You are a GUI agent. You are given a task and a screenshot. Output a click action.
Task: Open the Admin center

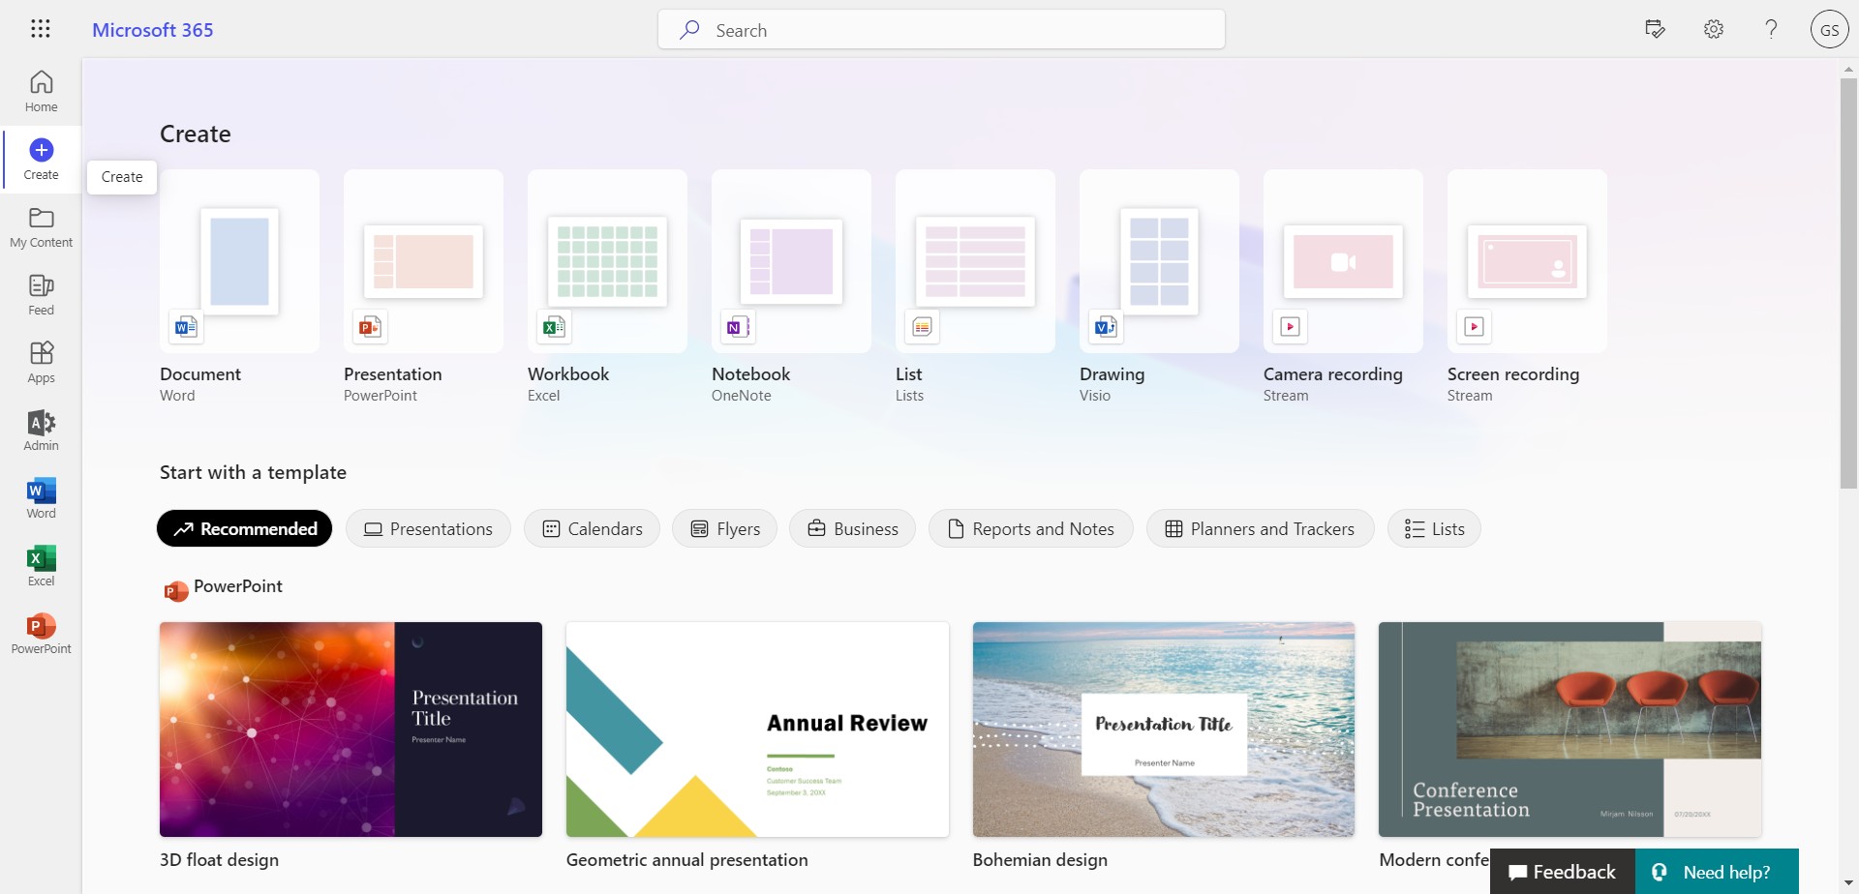(41, 431)
